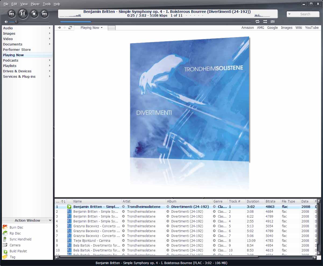Screen dimensions: 323x266
Task: Expand the Documents tree node
Action: point(50,44)
